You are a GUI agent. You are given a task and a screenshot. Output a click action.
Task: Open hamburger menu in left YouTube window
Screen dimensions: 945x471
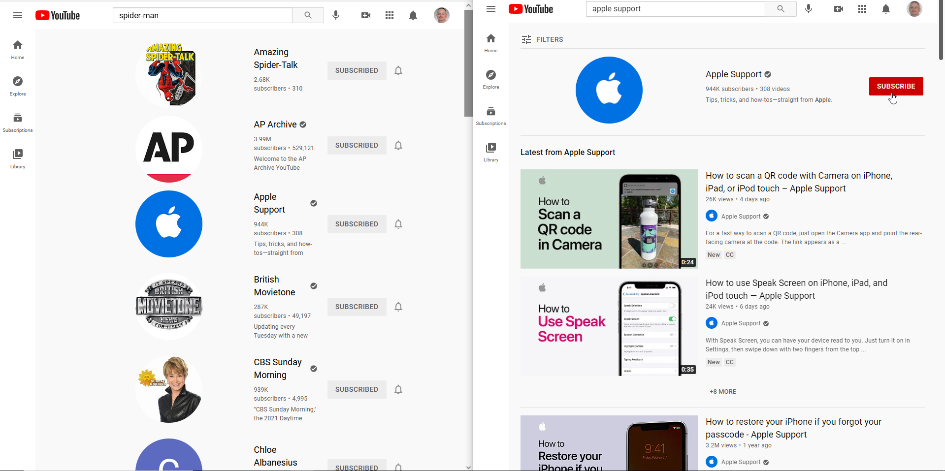pos(18,15)
